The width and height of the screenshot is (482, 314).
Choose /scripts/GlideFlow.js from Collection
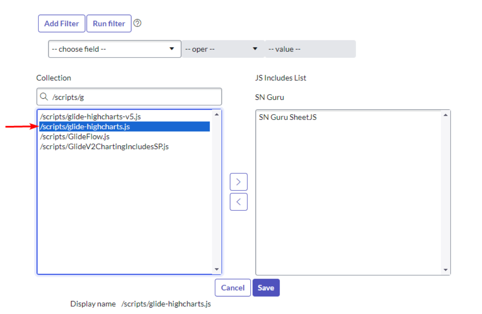coord(75,137)
